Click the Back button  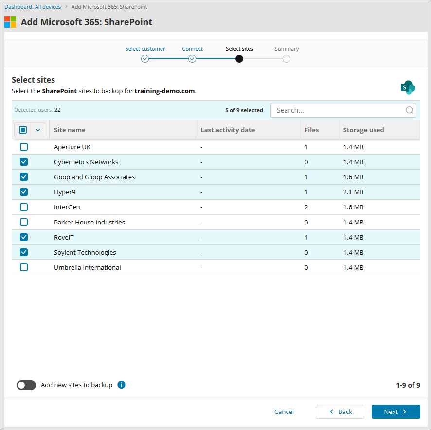pyautogui.click(x=340, y=412)
